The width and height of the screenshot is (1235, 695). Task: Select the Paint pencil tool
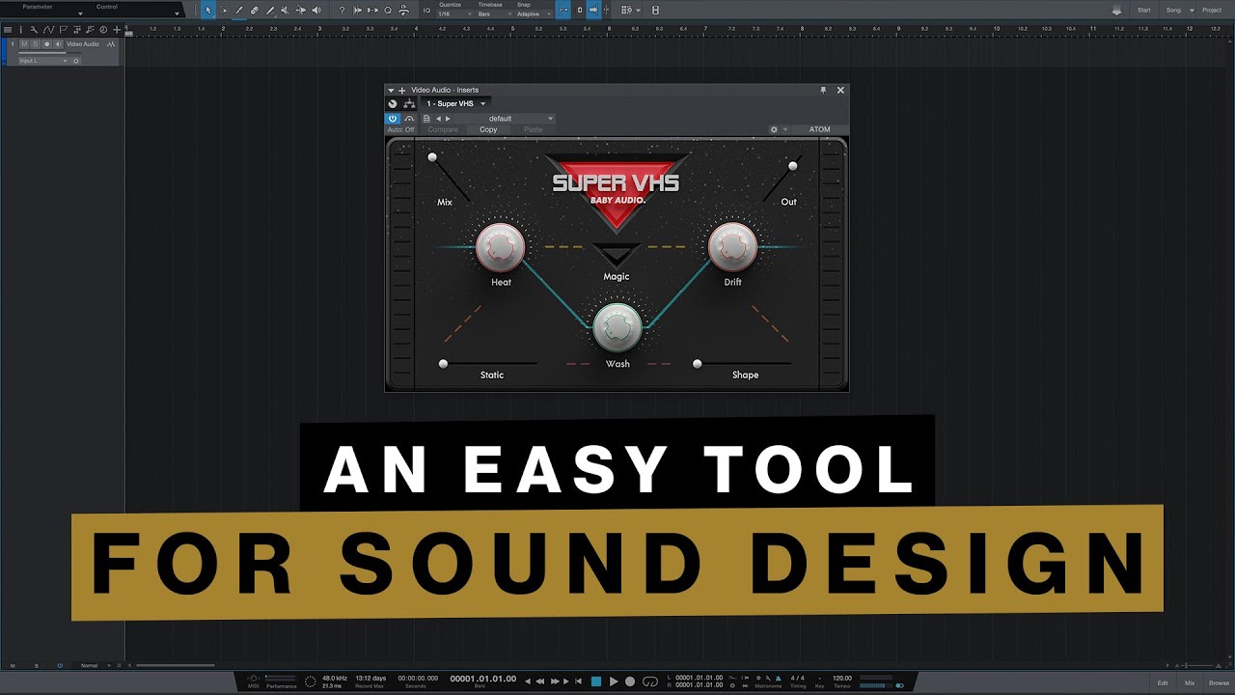(x=239, y=11)
